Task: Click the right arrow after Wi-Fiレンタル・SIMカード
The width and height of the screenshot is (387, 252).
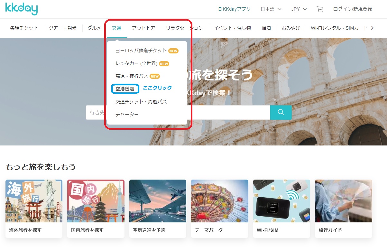Action: pos(372,28)
